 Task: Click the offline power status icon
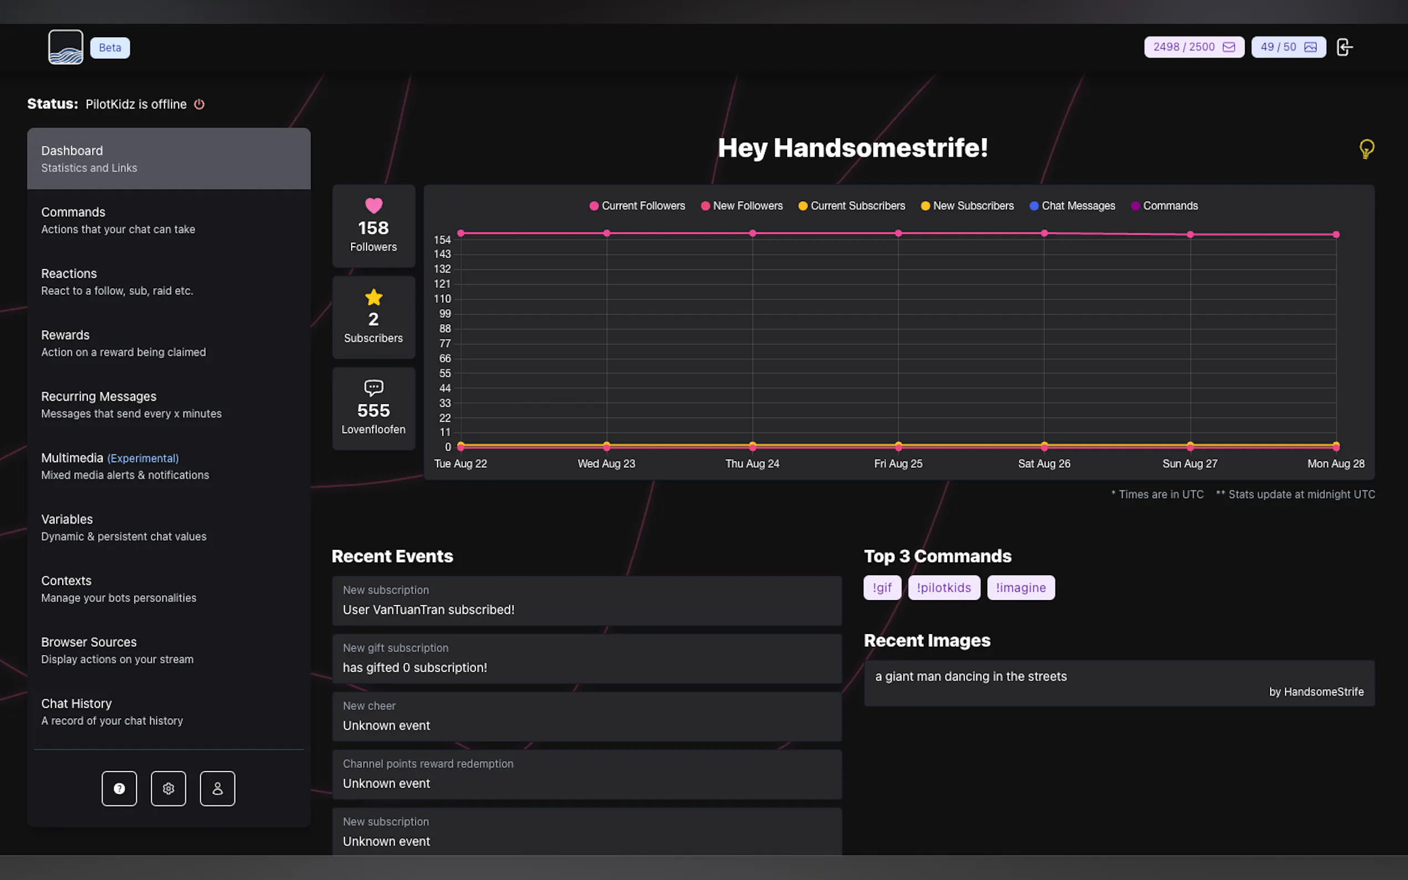coord(199,104)
